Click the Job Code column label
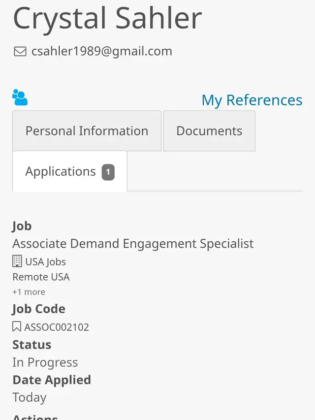 coord(39,309)
